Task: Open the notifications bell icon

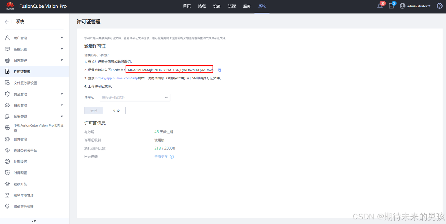Action: coord(380,6)
